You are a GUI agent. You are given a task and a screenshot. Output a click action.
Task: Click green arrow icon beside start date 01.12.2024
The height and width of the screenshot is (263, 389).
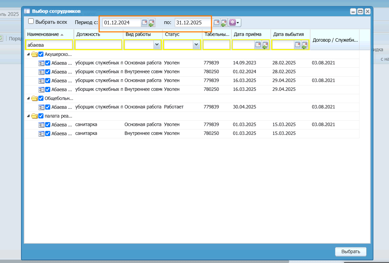coord(152,22)
